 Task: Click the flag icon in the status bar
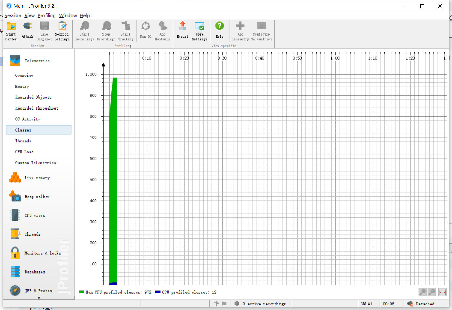(224, 304)
